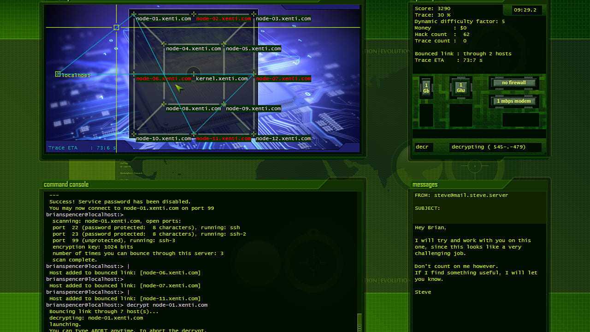Click the node-12.xenti.com host label
This screenshot has width=590, height=332.
tap(283, 139)
